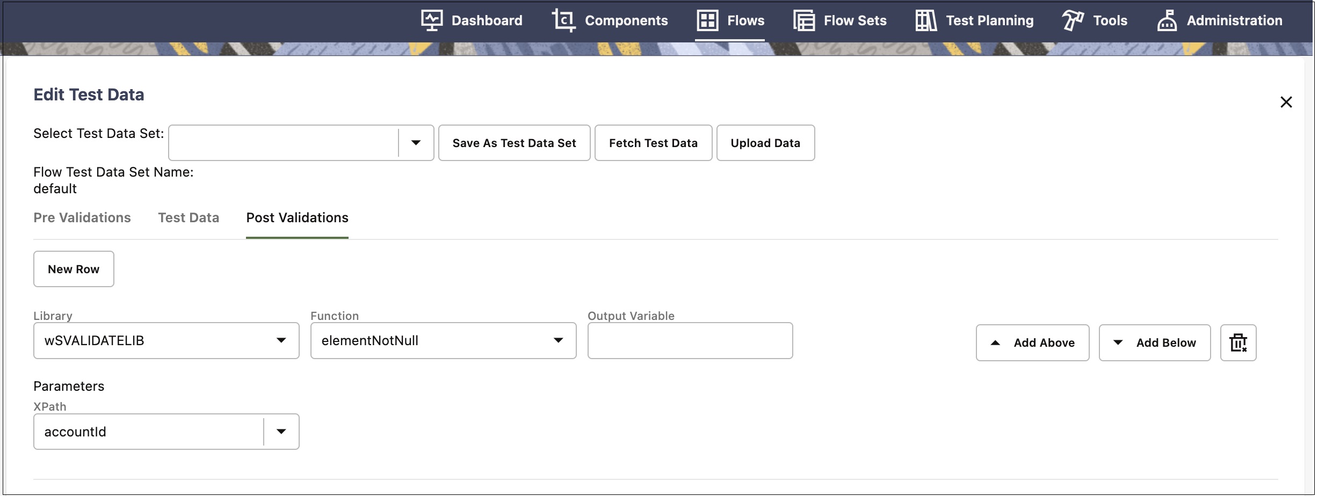Click the Administration icon
This screenshot has width=1318, height=496.
tap(1167, 20)
